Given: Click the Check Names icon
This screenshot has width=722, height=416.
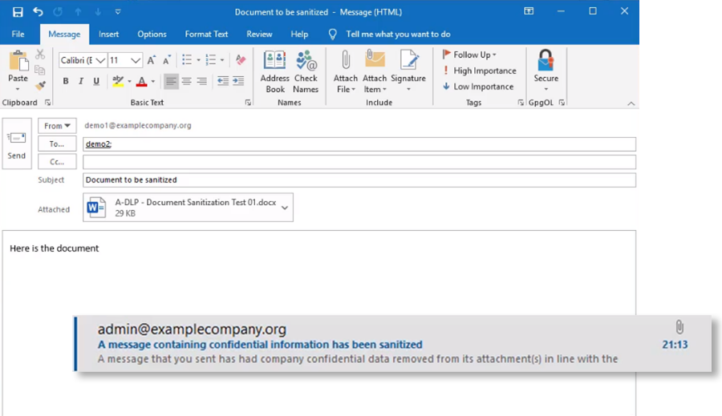Looking at the screenshot, I should (x=306, y=71).
